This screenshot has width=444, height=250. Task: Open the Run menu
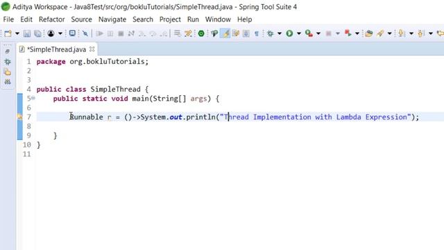pos(193,19)
